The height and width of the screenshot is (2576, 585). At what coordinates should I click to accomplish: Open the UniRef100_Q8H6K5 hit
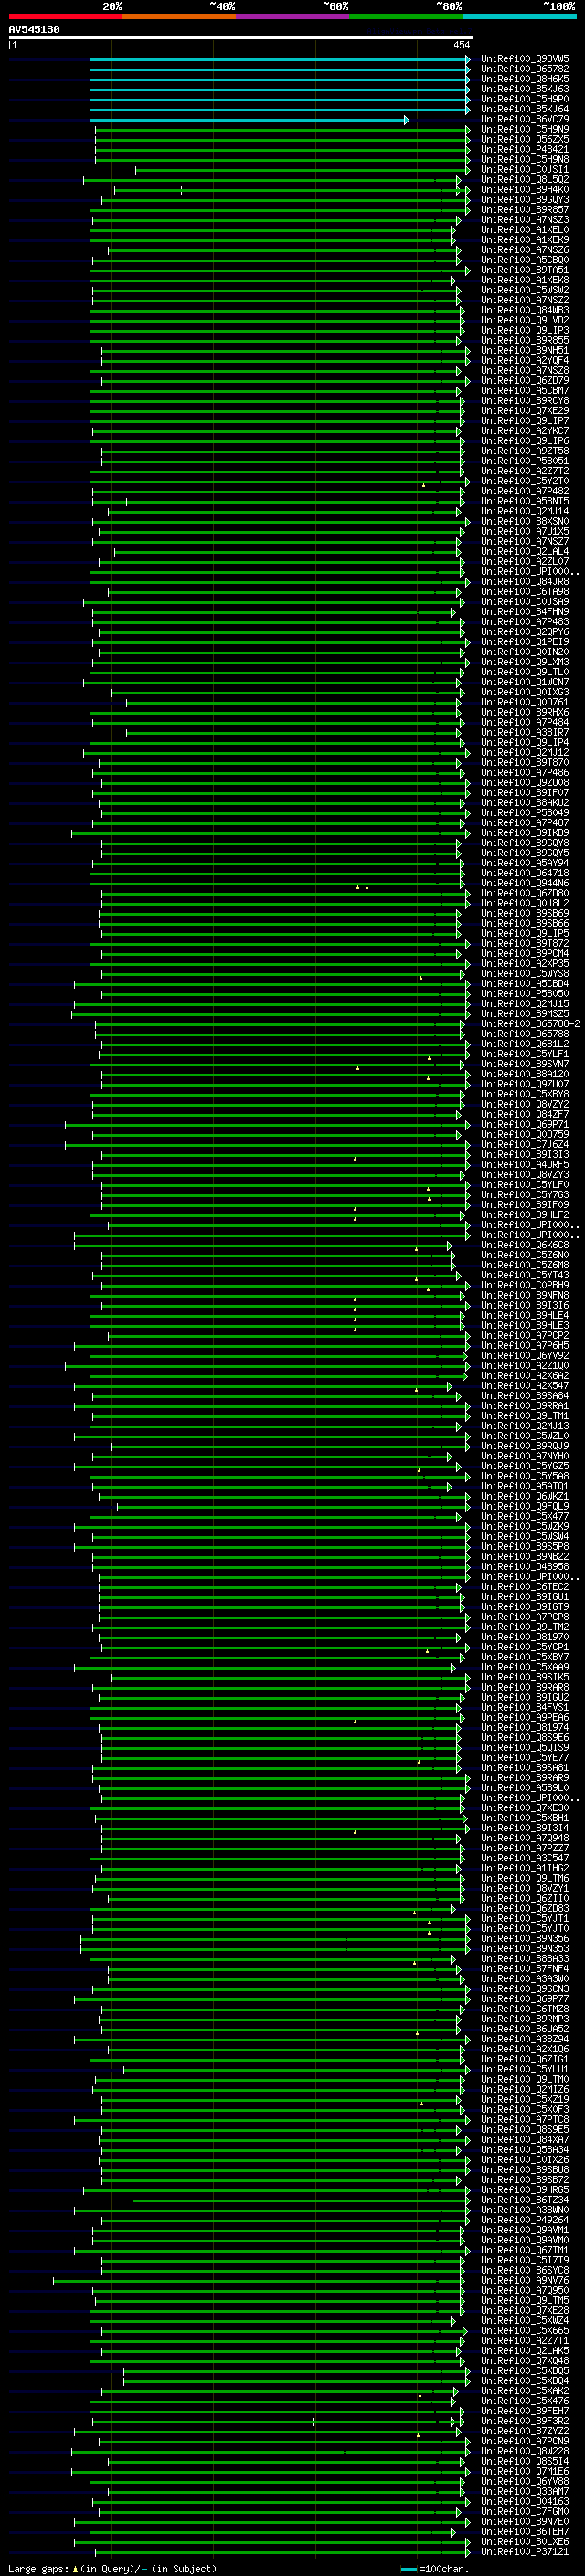[525, 79]
